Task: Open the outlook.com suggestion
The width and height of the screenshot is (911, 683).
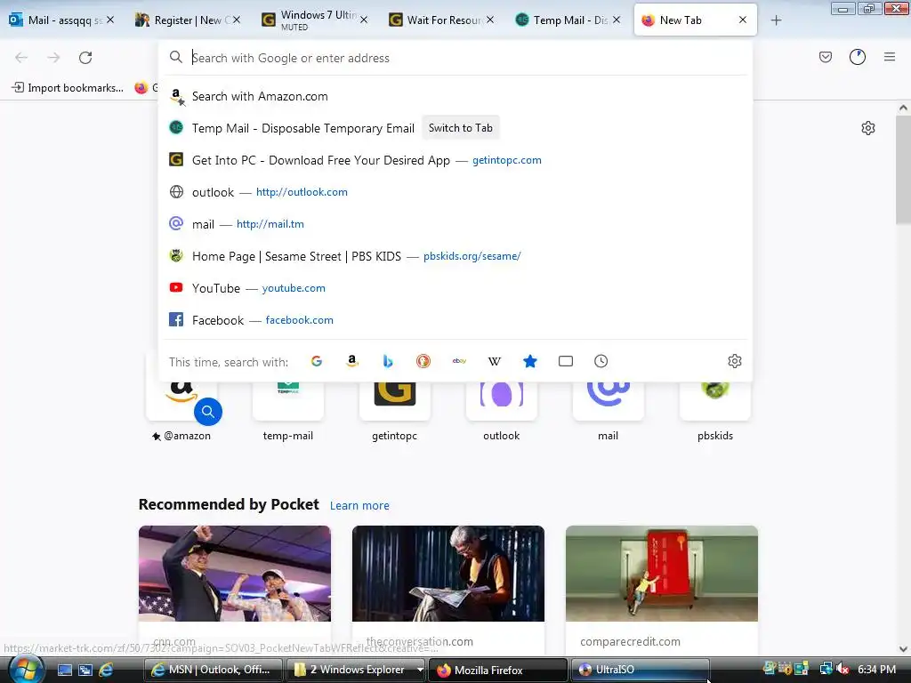Action: [455, 192]
